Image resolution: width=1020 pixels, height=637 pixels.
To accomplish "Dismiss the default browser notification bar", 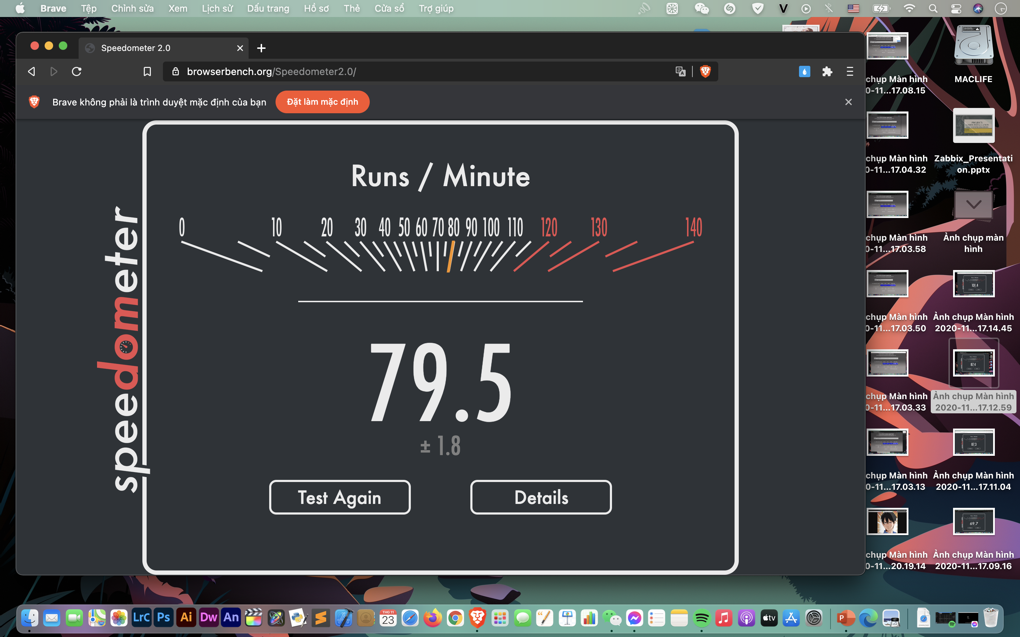I will pos(849,102).
